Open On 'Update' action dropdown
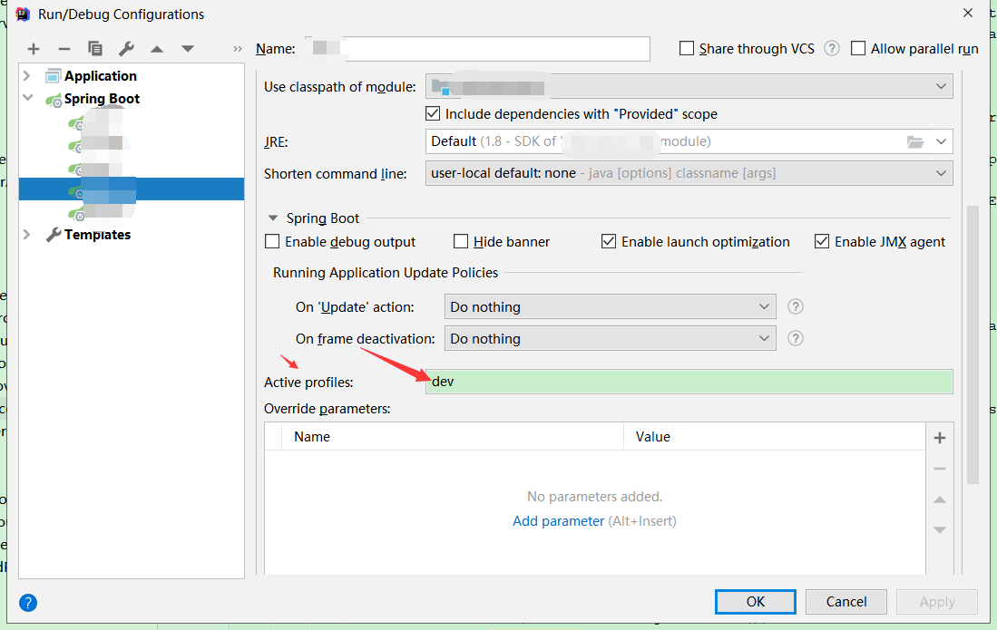997x630 pixels. (x=610, y=306)
